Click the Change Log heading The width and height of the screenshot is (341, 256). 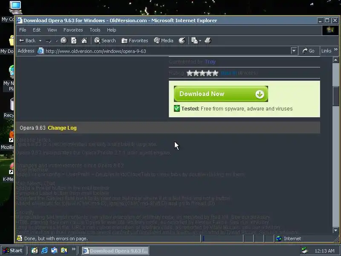[x=62, y=128]
